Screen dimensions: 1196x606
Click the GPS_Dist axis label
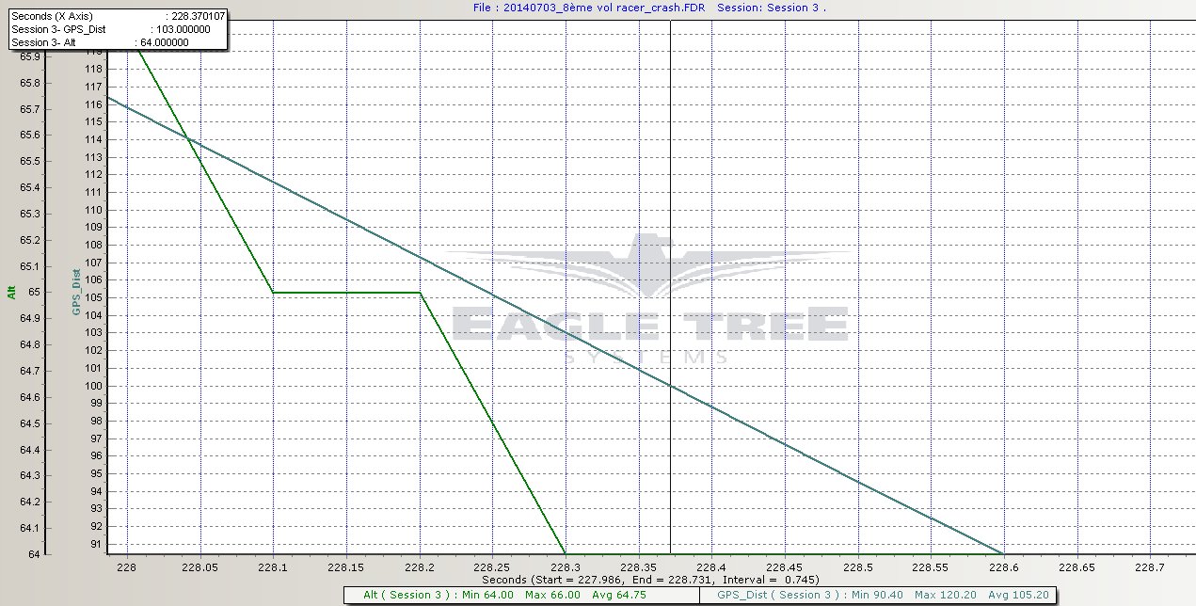pos(74,292)
